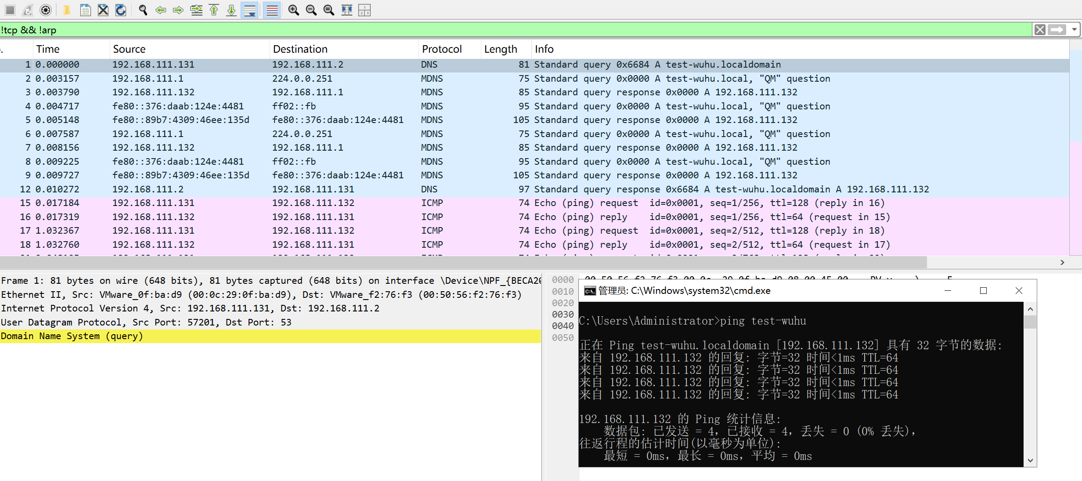1082x481 pixels.
Task: Click horizontal scrollbar right arrow in packet list
Action: coord(1062,262)
